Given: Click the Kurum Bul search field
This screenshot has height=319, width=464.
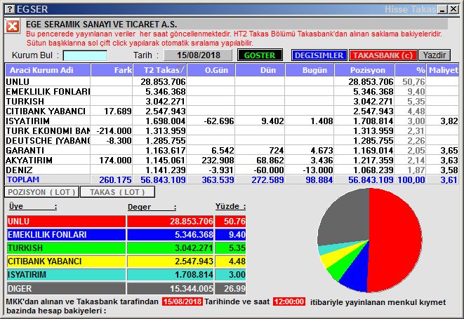Looking at the screenshot, I should [x=85, y=55].
